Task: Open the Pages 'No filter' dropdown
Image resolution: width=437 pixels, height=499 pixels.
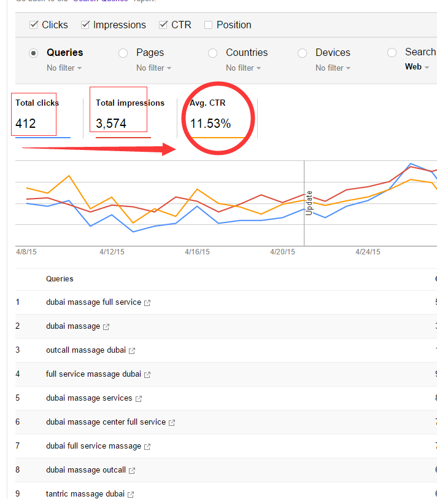Action: pos(154,68)
